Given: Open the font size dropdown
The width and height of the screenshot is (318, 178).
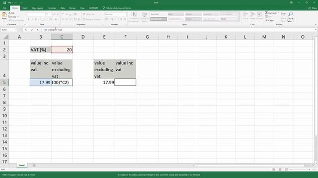Looking at the screenshot, I should point(51,14).
